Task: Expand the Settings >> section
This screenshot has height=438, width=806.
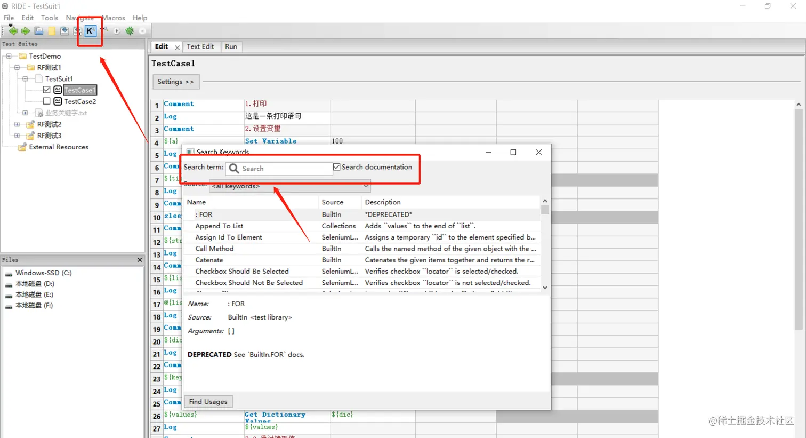Action: (x=176, y=82)
